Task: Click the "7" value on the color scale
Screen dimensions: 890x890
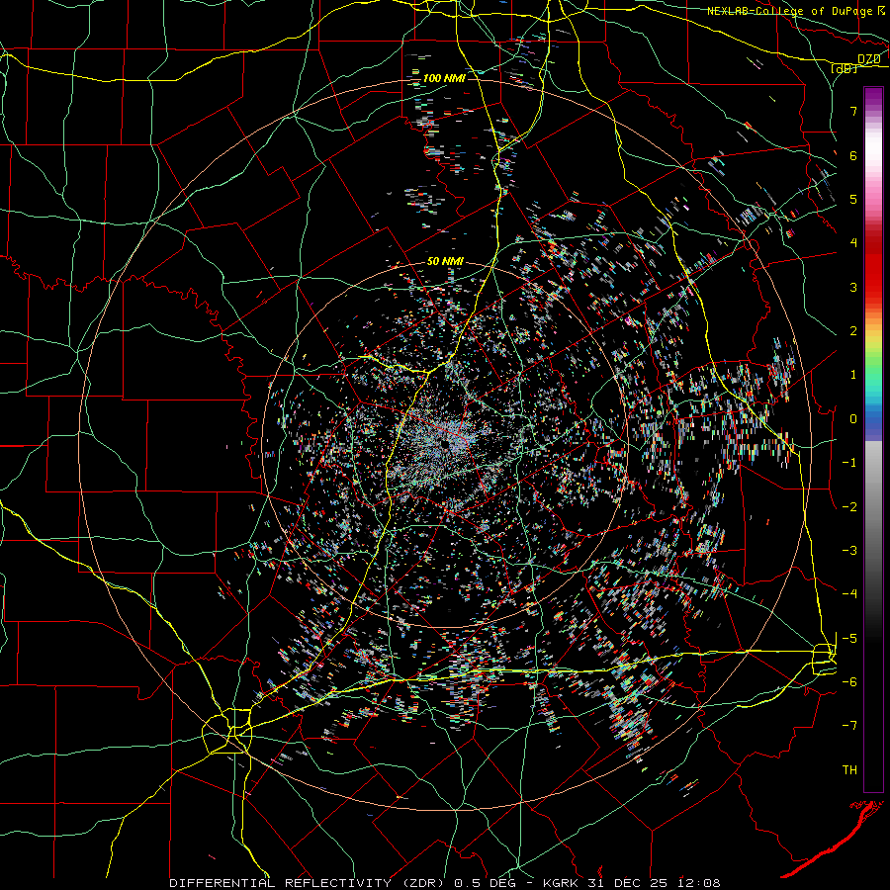Action: (x=853, y=111)
